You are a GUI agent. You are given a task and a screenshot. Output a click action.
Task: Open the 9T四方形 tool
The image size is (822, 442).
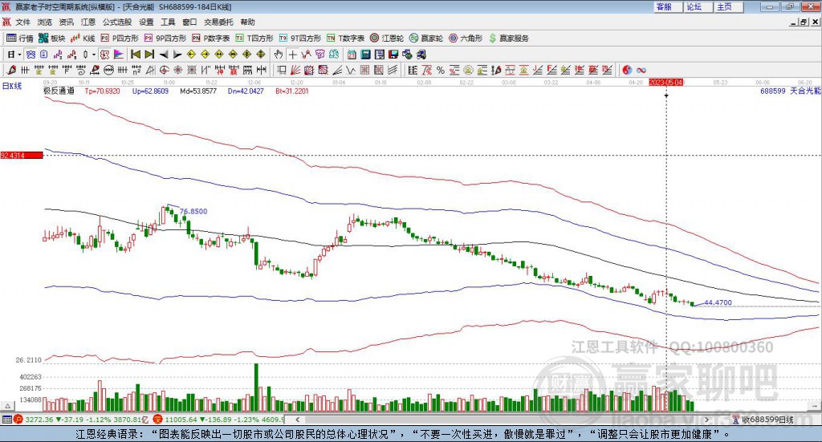300,39
